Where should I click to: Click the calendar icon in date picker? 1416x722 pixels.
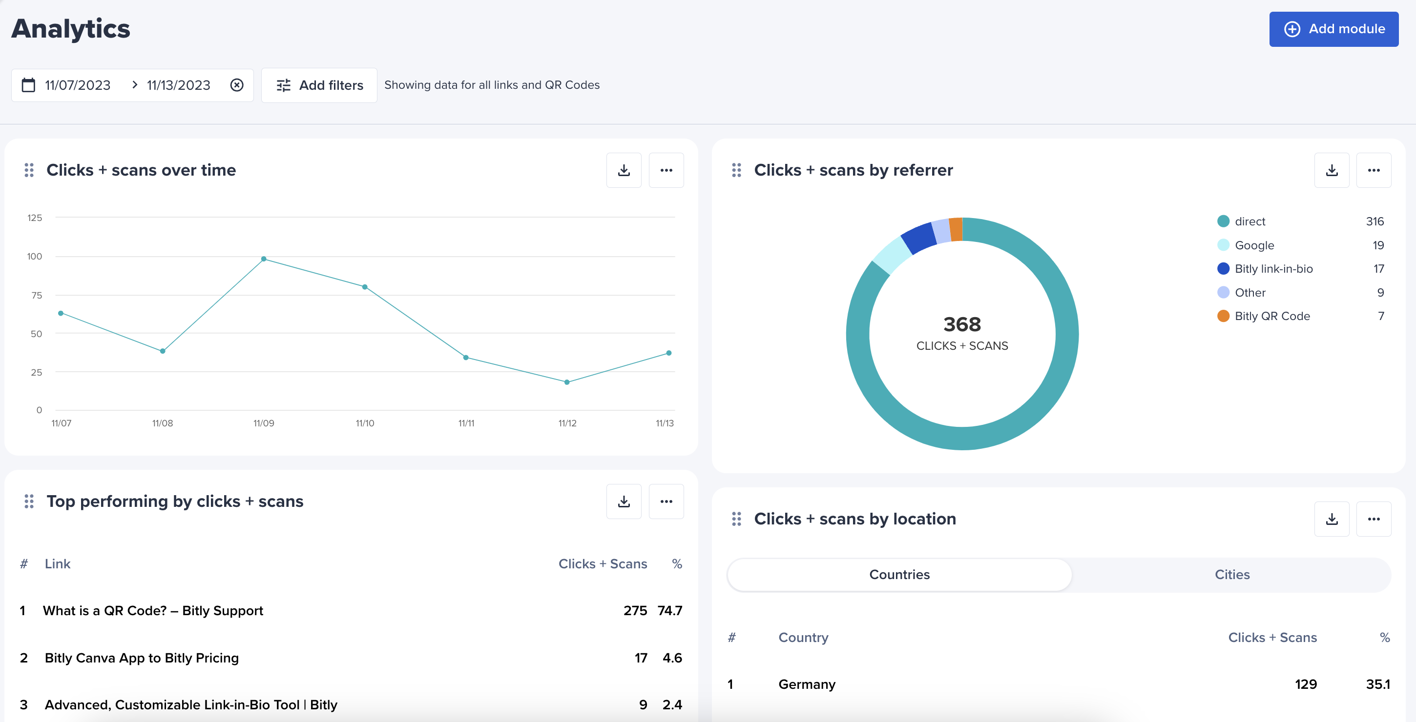coord(28,85)
